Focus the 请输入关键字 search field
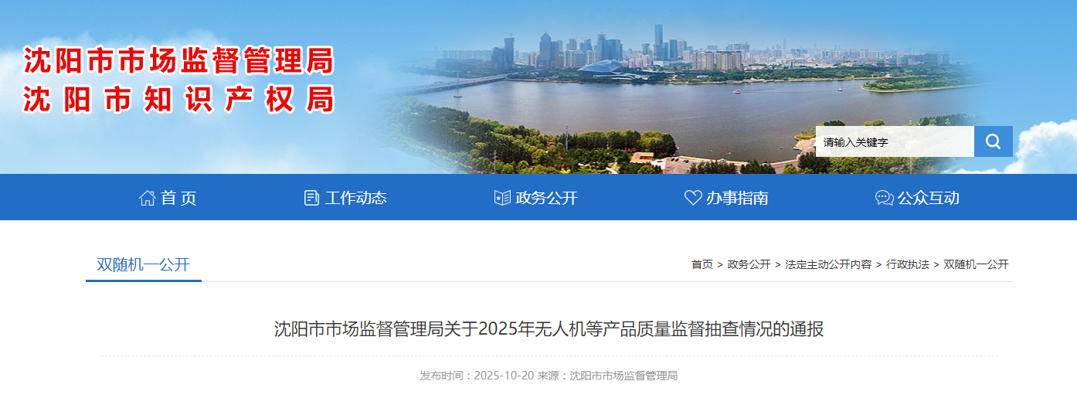The height and width of the screenshot is (398, 1077). [895, 141]
